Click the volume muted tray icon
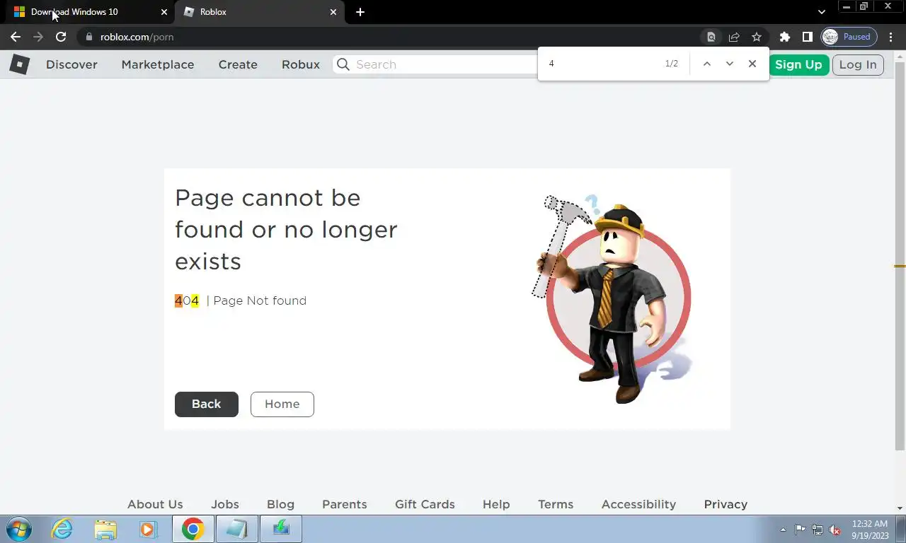This screenshot has width=906, height=543. tap(835, 530)
